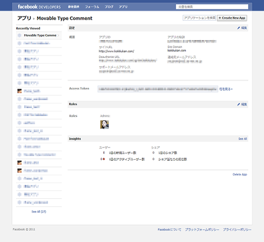Click 編集 in the Roles section header
The width and height of the screenshot is (264, 242).
pyautogui.click(x=242, y=104)
